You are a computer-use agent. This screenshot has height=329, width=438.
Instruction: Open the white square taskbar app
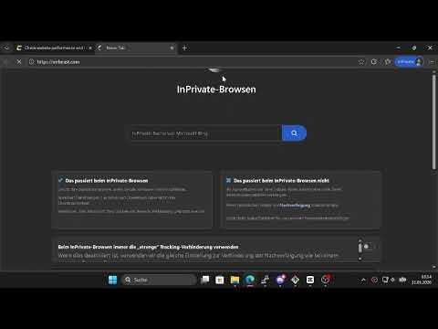[310, 280]
